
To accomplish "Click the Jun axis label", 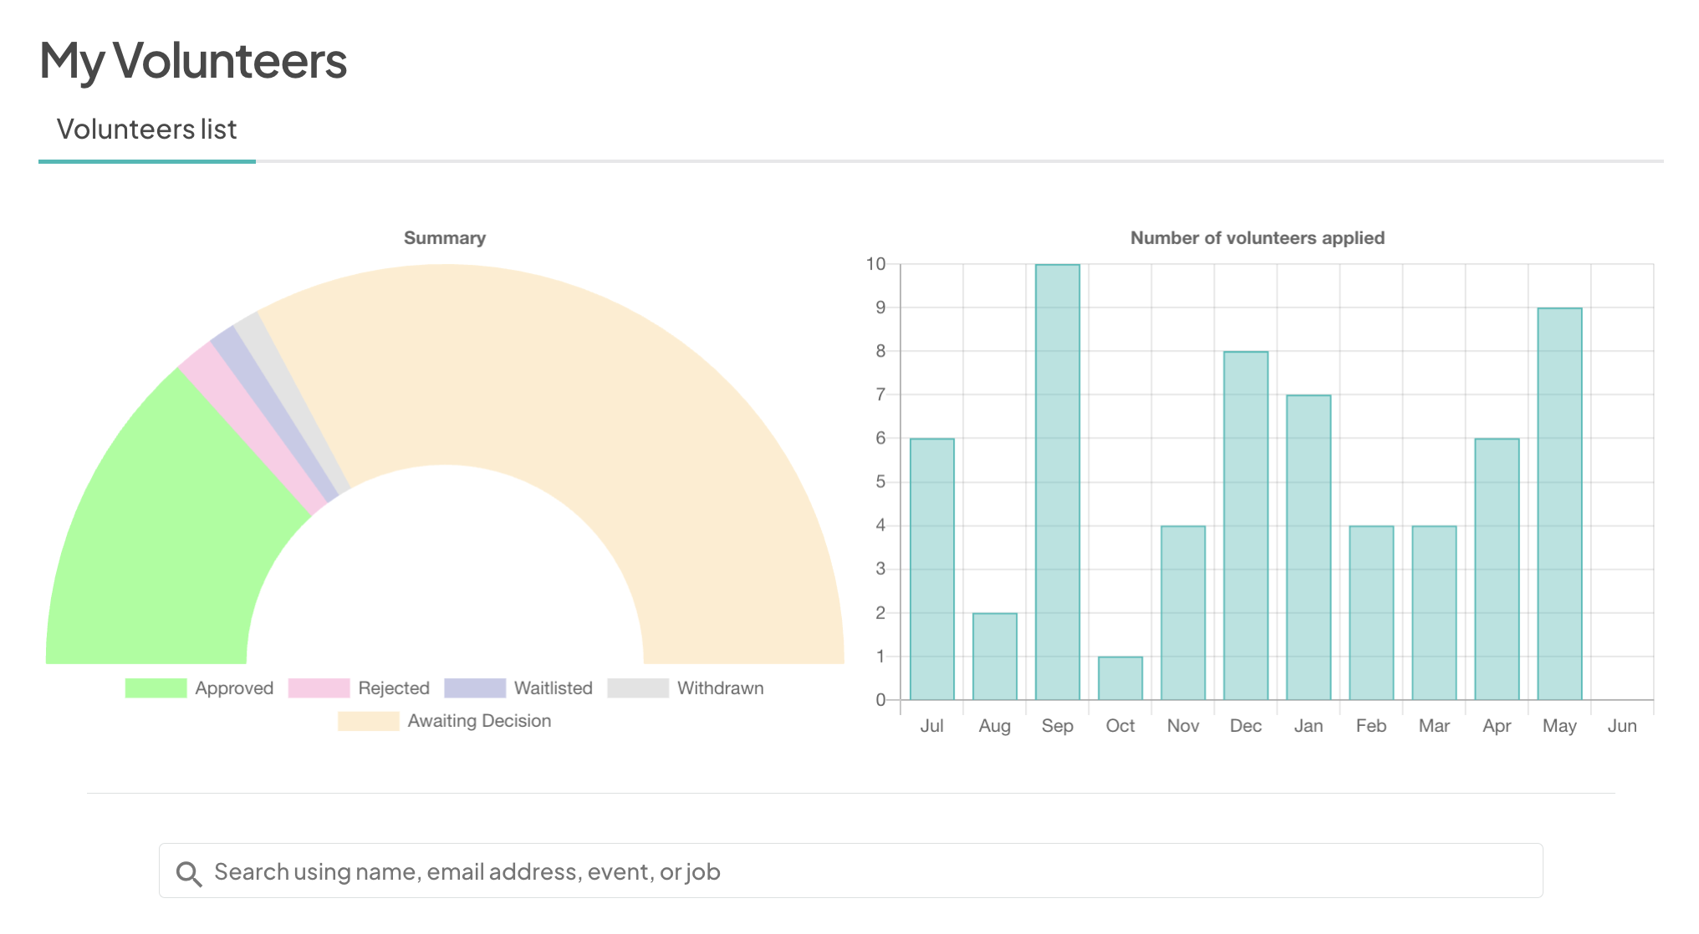I will [x=1622, y=726].
